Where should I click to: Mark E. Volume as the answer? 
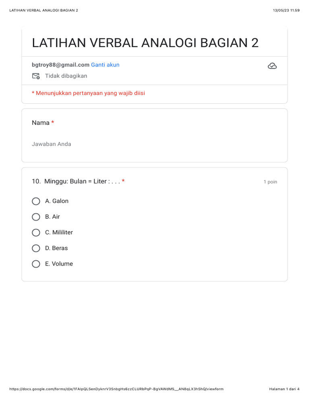coord(36,264)
